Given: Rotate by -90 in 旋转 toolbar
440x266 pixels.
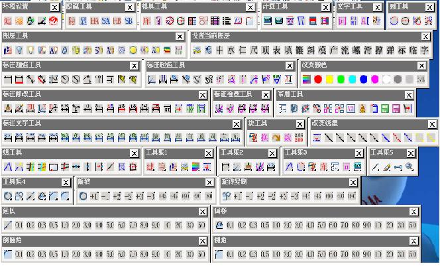Looking at the screenshot, I should pyautogui.click(x=197, y=196).
